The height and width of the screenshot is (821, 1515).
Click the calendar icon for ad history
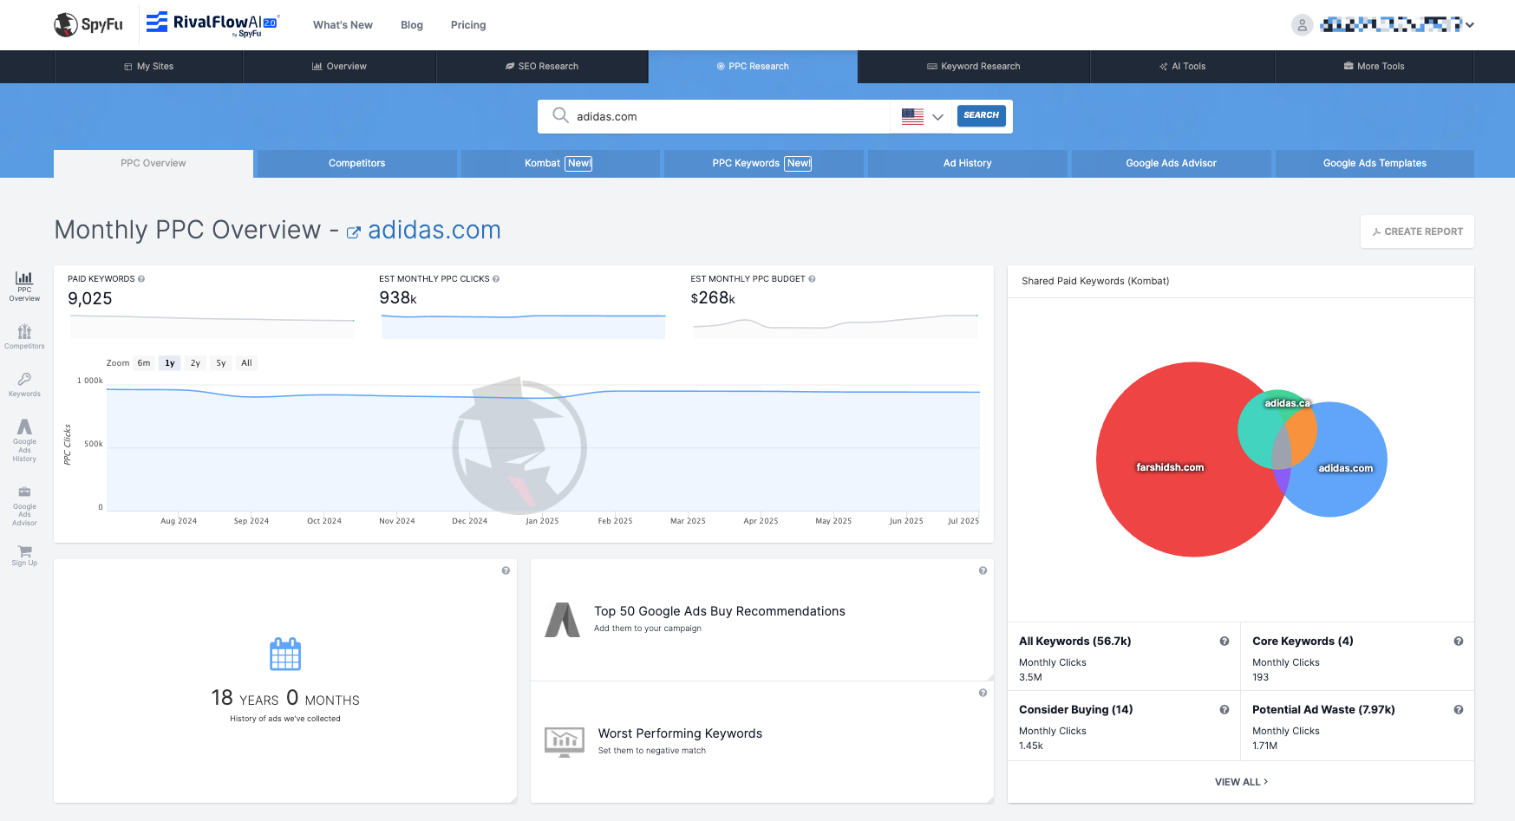click(285, 654)
